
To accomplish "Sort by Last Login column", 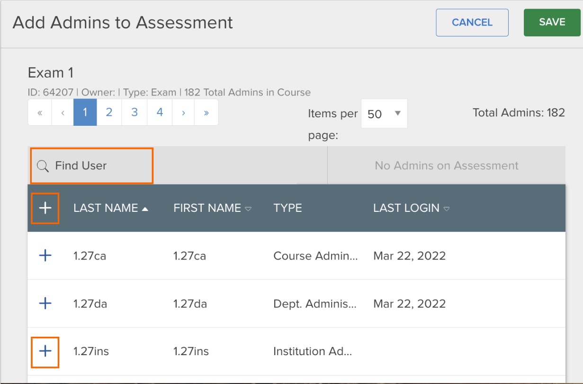I will point(411,208).
